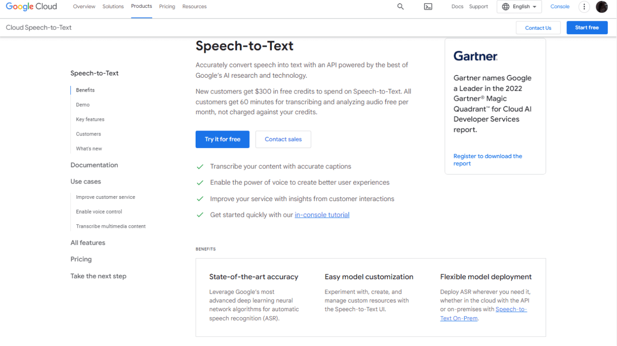Open the search magnifier icon
The width and height of the screenshot is (617, 346).
click(x=400, y=6)
